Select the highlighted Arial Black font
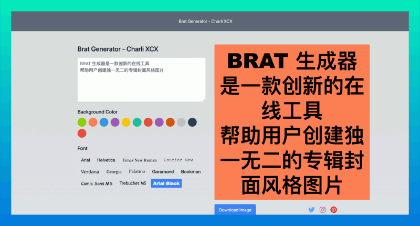The width and height of the screenshot is (420, 226). click(x=166, y=183)
